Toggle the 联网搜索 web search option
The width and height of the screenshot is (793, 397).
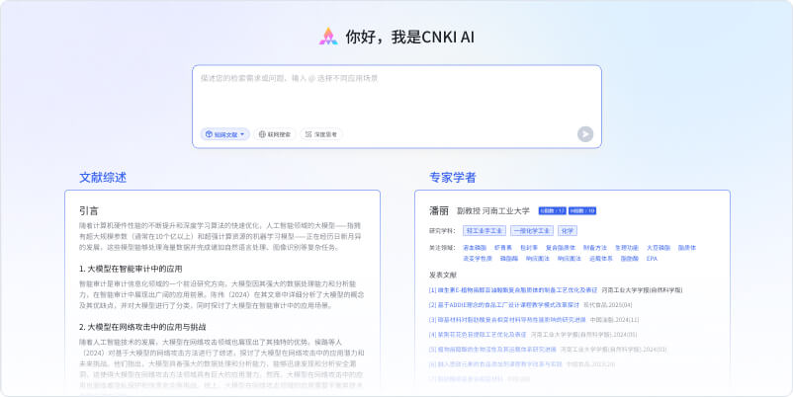[x=275, y=134]
